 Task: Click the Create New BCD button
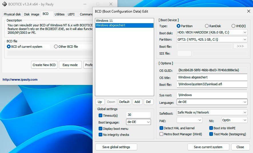tap(44, 65)
